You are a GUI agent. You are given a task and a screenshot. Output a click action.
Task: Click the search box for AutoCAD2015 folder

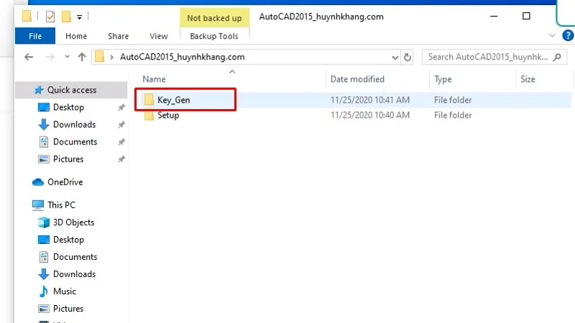click(x=489, y=57)
